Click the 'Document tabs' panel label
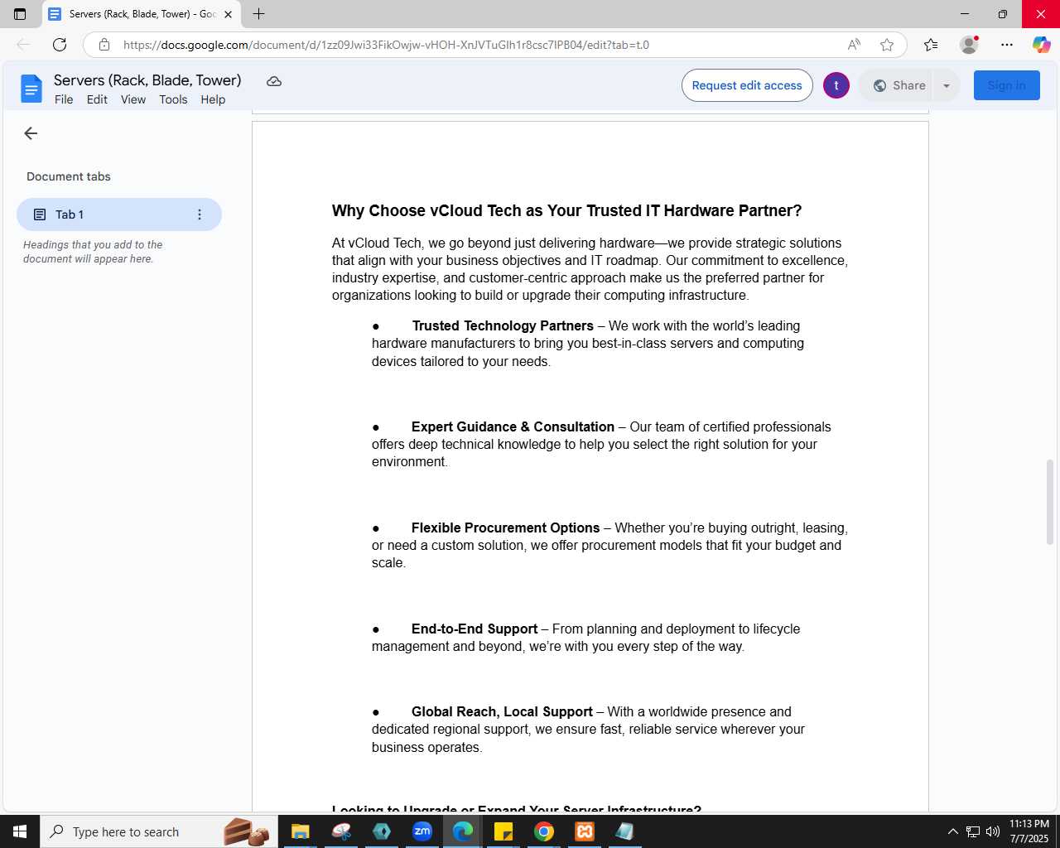The image size is (1060, 848). pyautogui.click(x=69, y=176)
